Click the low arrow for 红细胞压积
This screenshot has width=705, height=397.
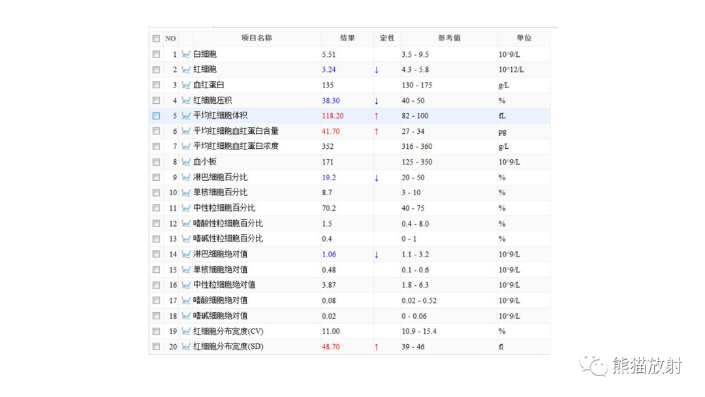coord(377,101)
